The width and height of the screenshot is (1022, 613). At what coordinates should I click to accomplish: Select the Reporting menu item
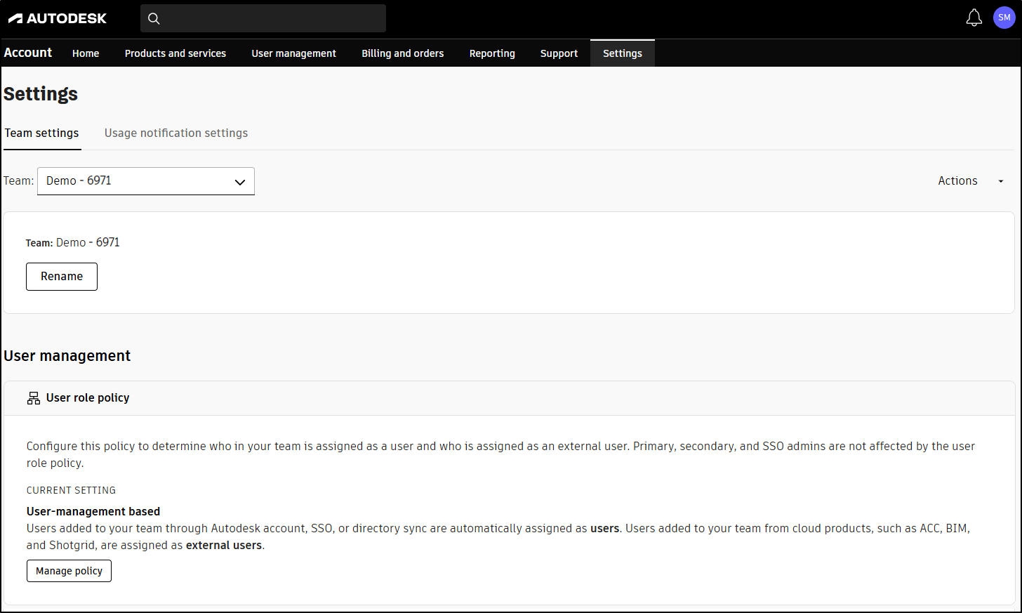(492, 53)
